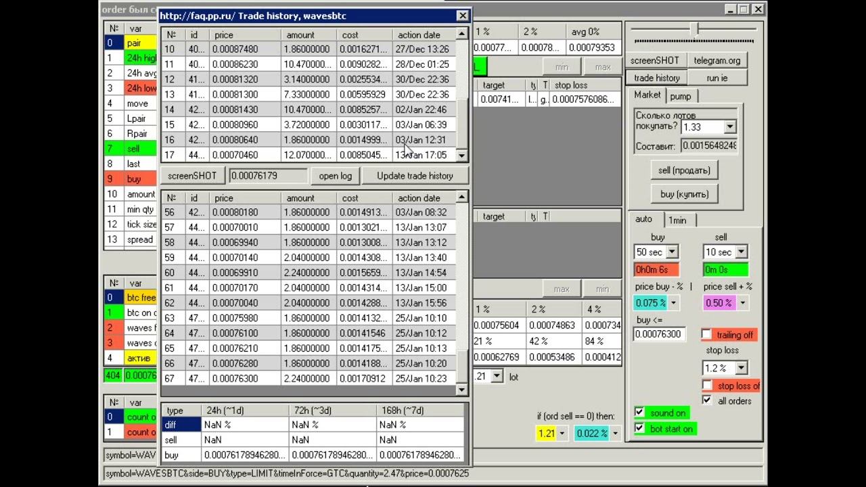The image size is (866, 487).
Task: Disable the 'sound on' checkbox
Action: [639, 413]
